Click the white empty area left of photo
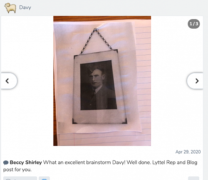The width and height of the screenshot is (208, 180). pyautogui.click(x=27, y=49)
